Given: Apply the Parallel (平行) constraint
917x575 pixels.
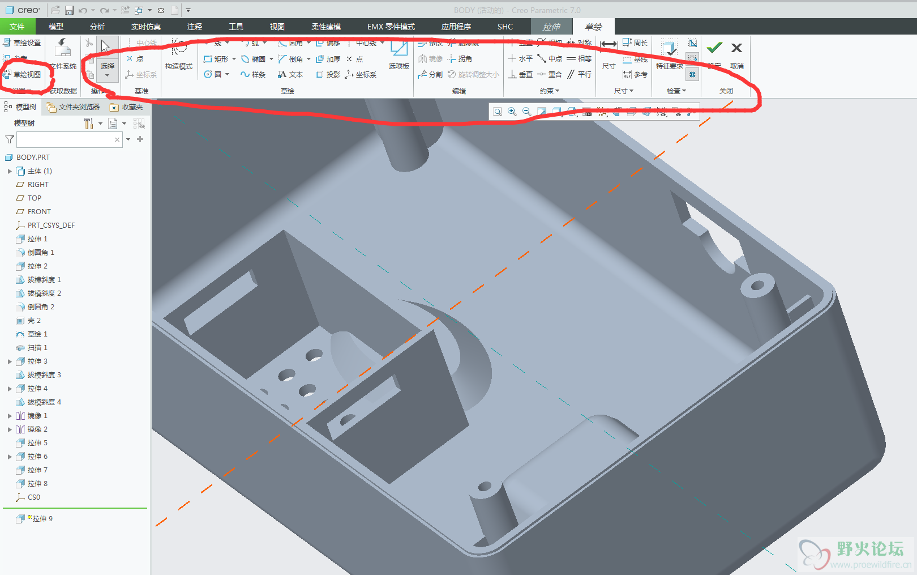Looking at the screenshot, I should [x=579, y=74].
